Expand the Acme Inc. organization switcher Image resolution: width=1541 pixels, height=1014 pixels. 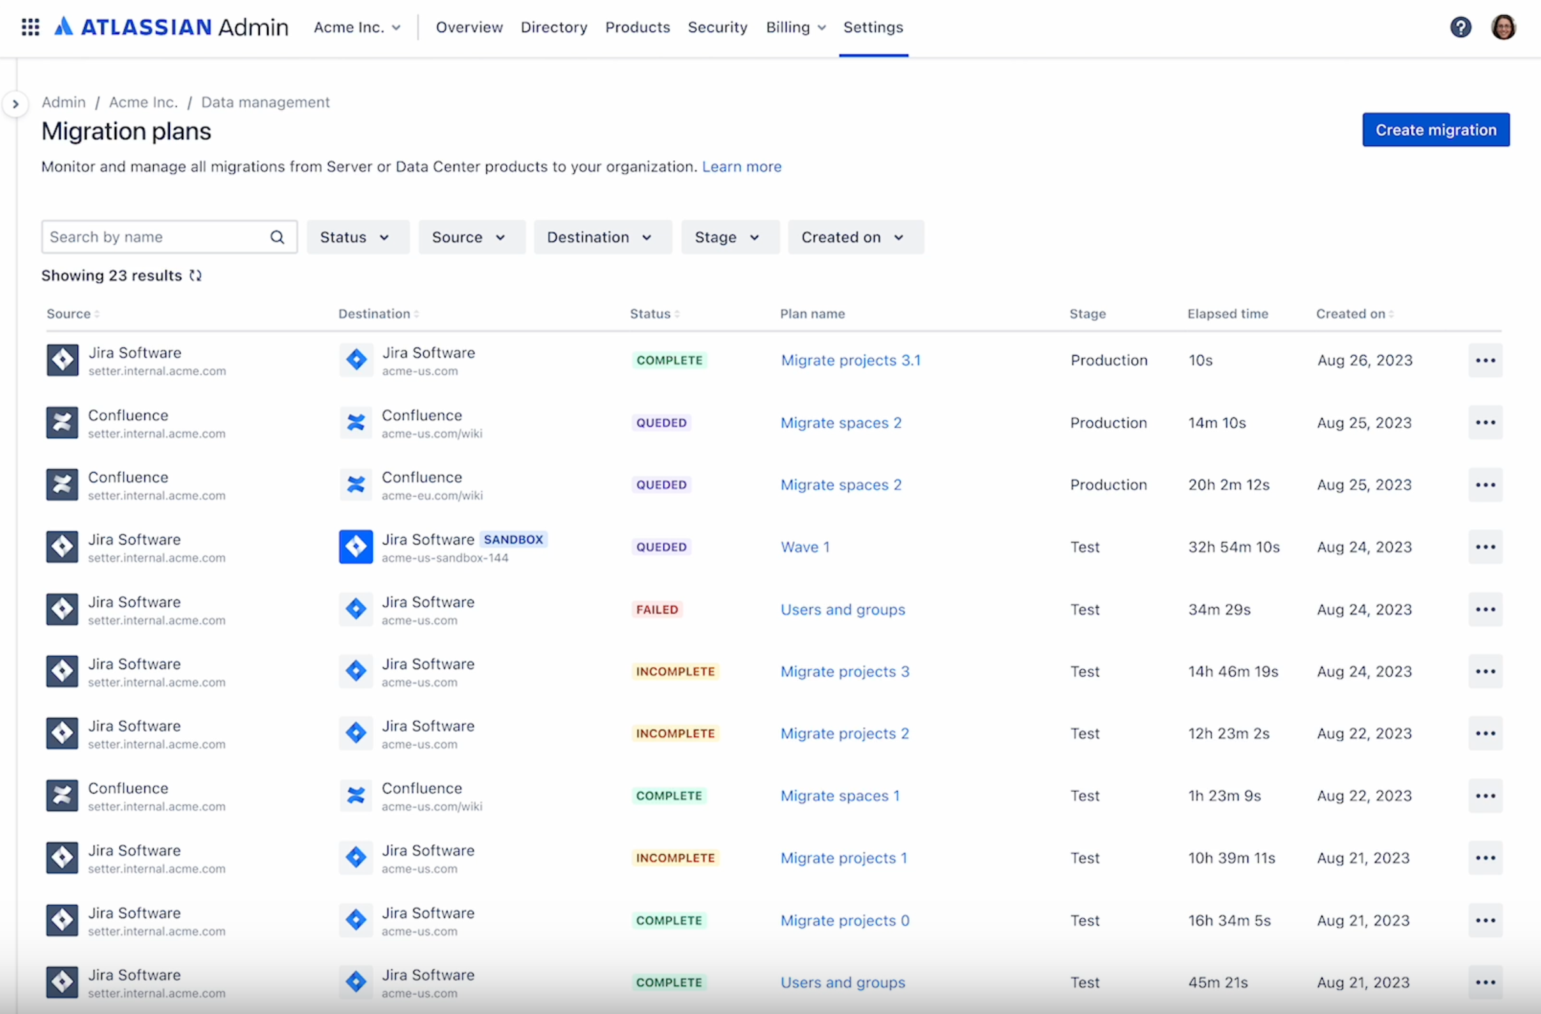pyautogui.click(x=357, y=27)
